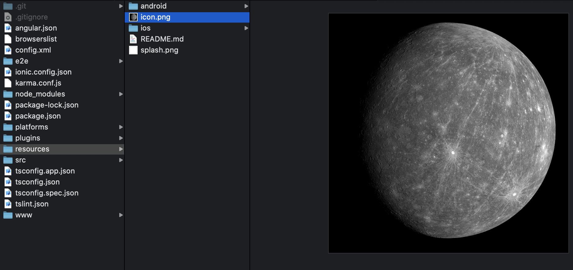Select the tsconfig.spec.json file name
This screenshot has height=270, width=573.
(x=47, y=193)
